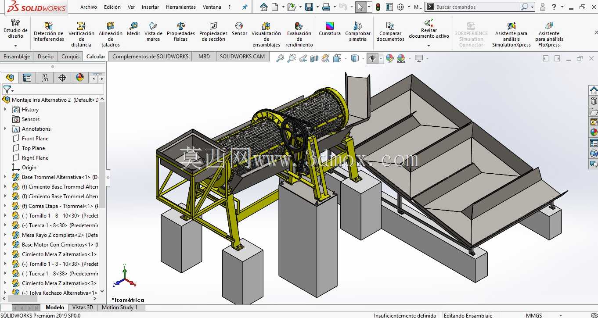Select the Sensor tool
Screen dimensions: 598x318
239,29
